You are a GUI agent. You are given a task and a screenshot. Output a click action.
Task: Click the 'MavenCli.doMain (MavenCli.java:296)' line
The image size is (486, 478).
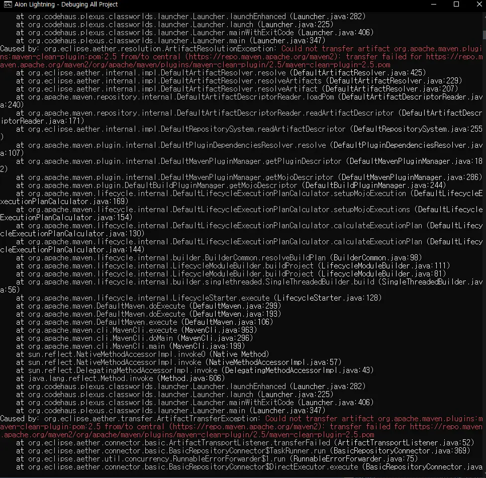(x=135, y=338)
